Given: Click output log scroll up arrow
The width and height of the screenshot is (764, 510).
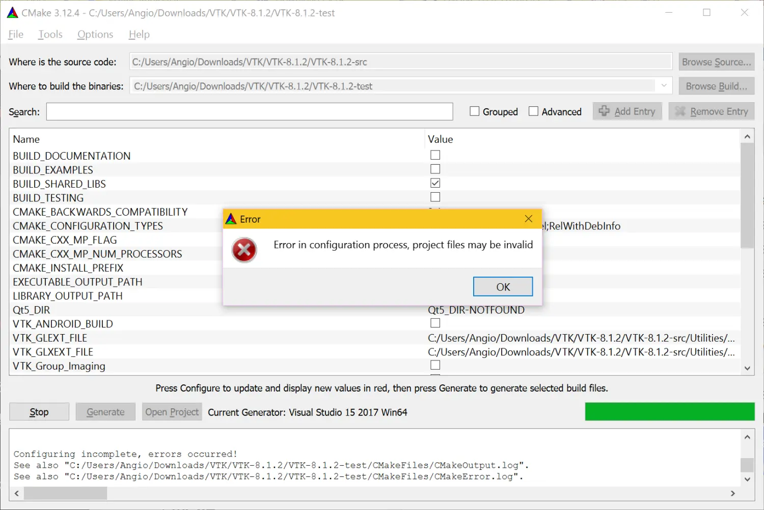Looking at the screenshot, I should tap(747, 437).
